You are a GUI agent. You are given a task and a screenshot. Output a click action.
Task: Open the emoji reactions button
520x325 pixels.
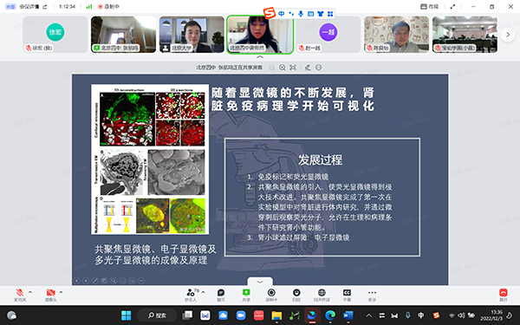[x=296, y=295]
